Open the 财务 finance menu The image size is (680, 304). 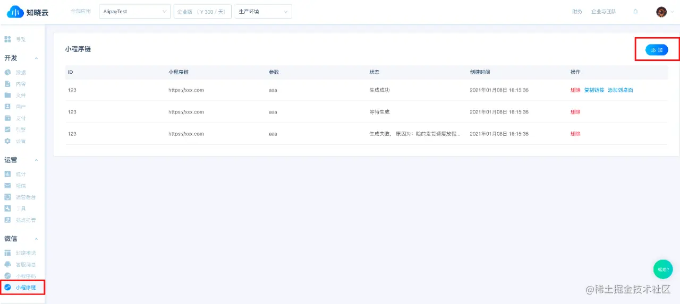click(x=577, y=12)
